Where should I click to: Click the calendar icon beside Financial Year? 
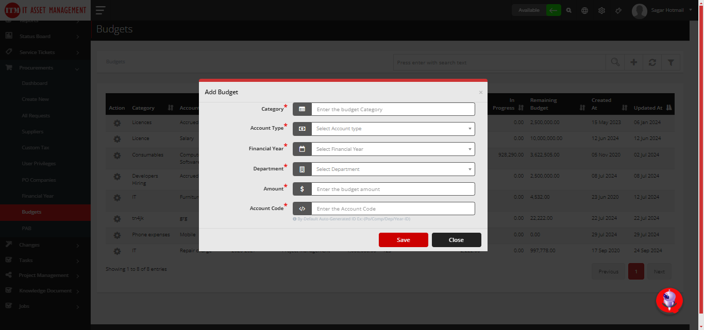(x=302, y=149)
